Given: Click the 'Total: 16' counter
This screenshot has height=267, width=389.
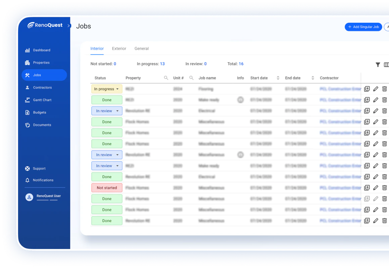Looking at the screenshot, I should pyautogui.click(x=235, y=64).
